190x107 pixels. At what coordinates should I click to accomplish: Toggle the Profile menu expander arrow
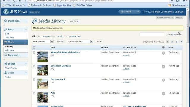[26, 64]
